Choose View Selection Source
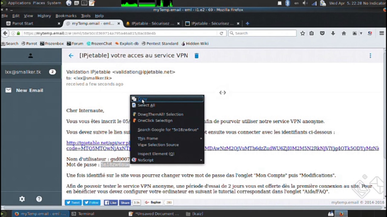The height and width of the screenshot is (217, 387). [167, 145]
